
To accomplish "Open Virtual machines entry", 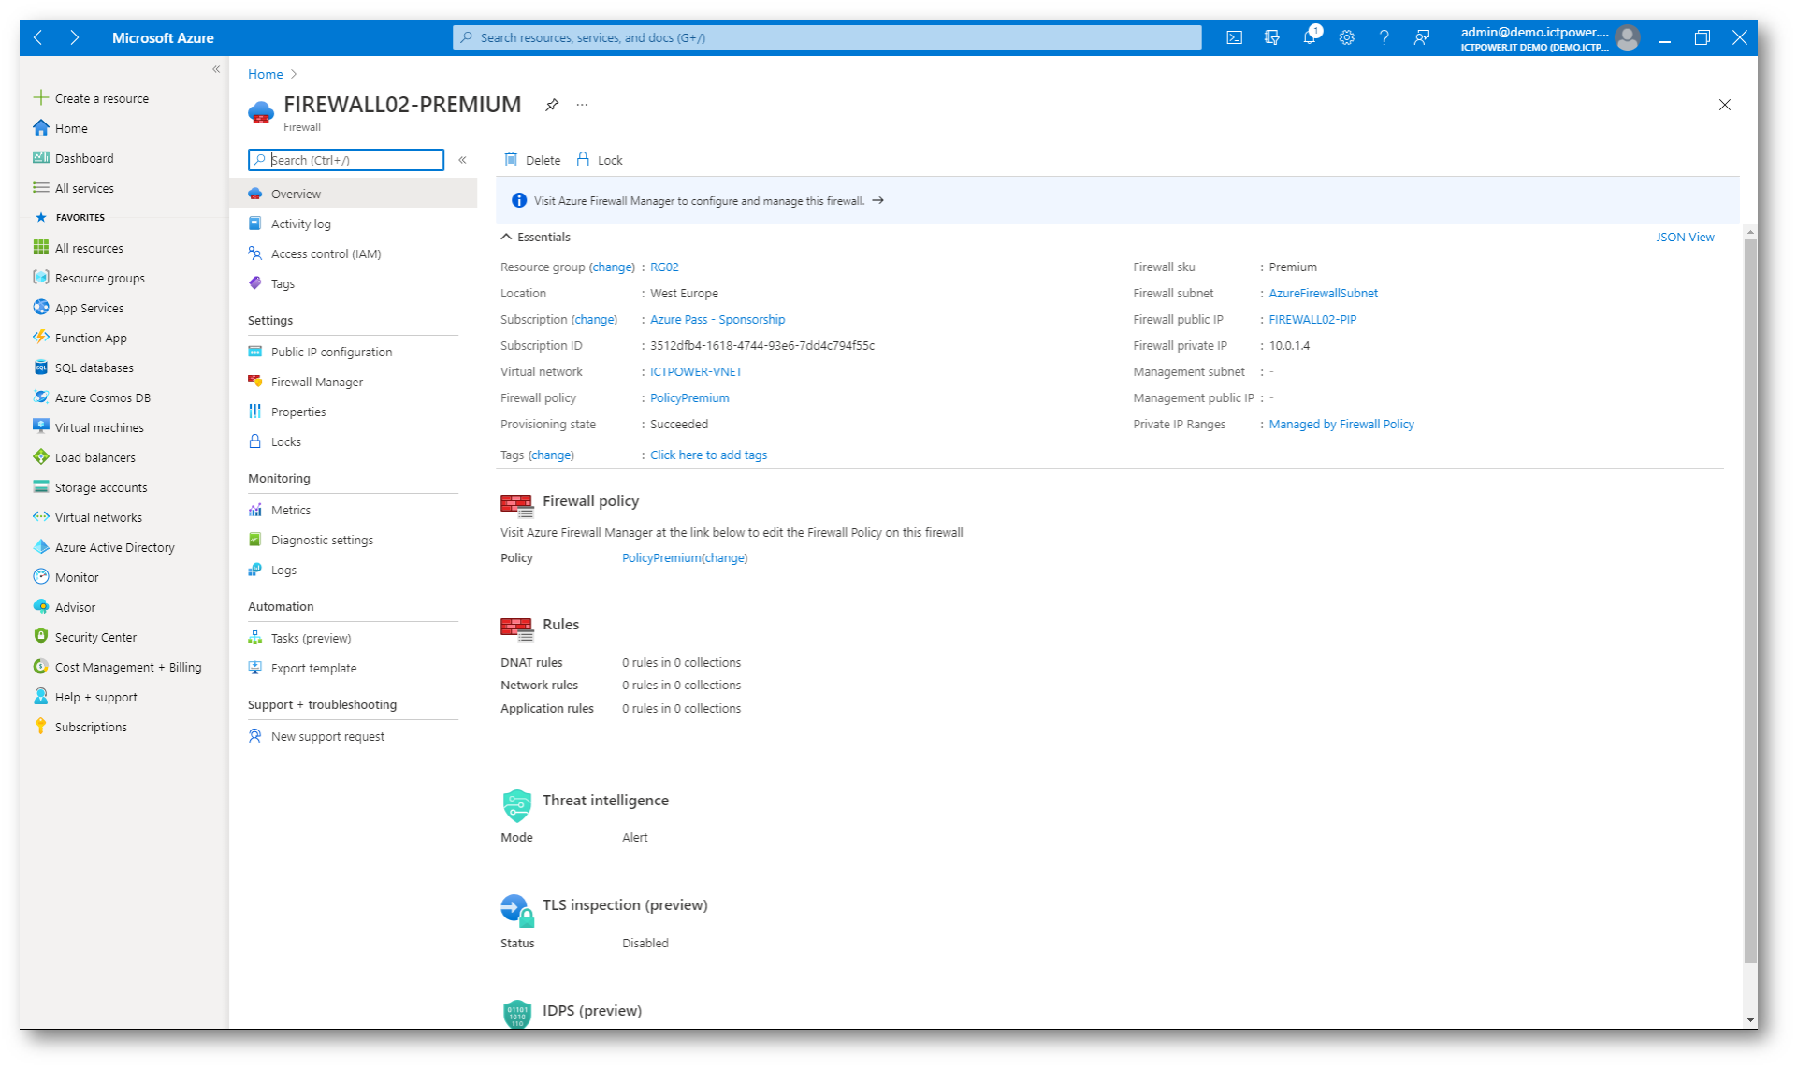I will coord(89,427).
